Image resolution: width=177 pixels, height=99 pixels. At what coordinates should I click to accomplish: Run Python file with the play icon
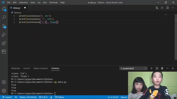coord(162,8)
